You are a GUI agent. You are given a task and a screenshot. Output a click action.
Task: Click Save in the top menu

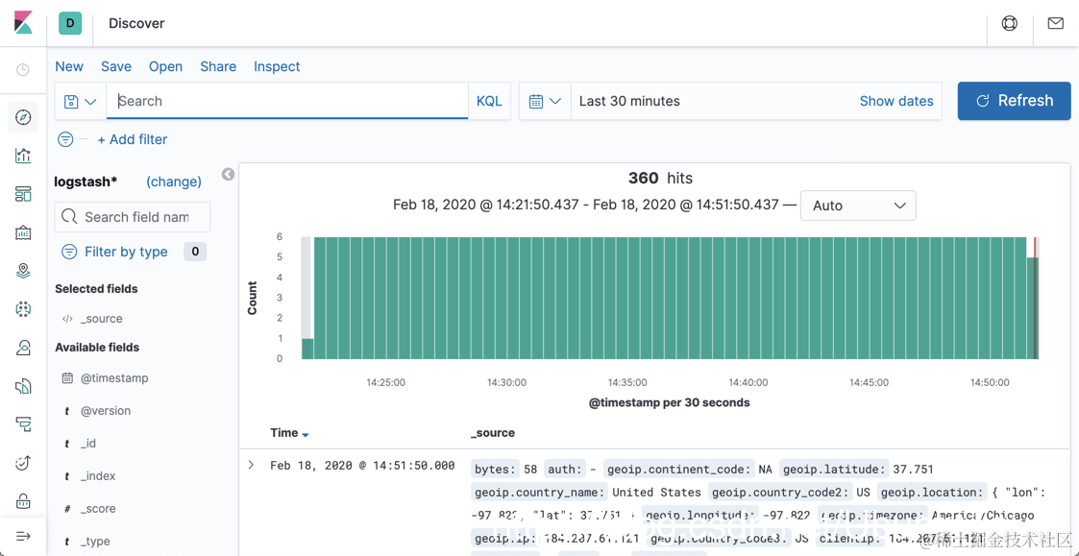click(x=116, y=67)
